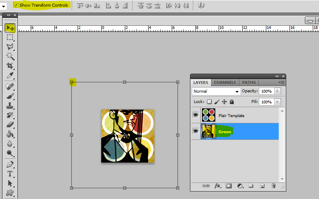Select the Crop tool

10,66
